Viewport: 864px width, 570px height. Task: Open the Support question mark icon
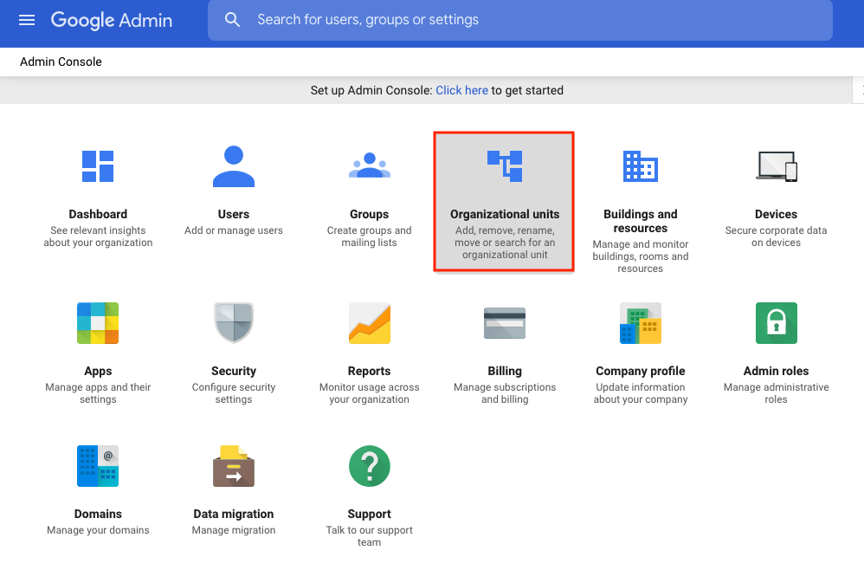click(370, 466)
